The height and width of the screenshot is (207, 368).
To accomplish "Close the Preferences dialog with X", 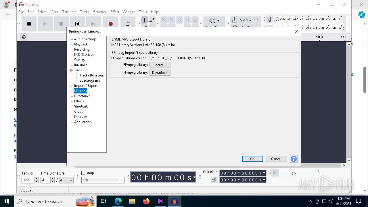I will (x=297, y=31).
